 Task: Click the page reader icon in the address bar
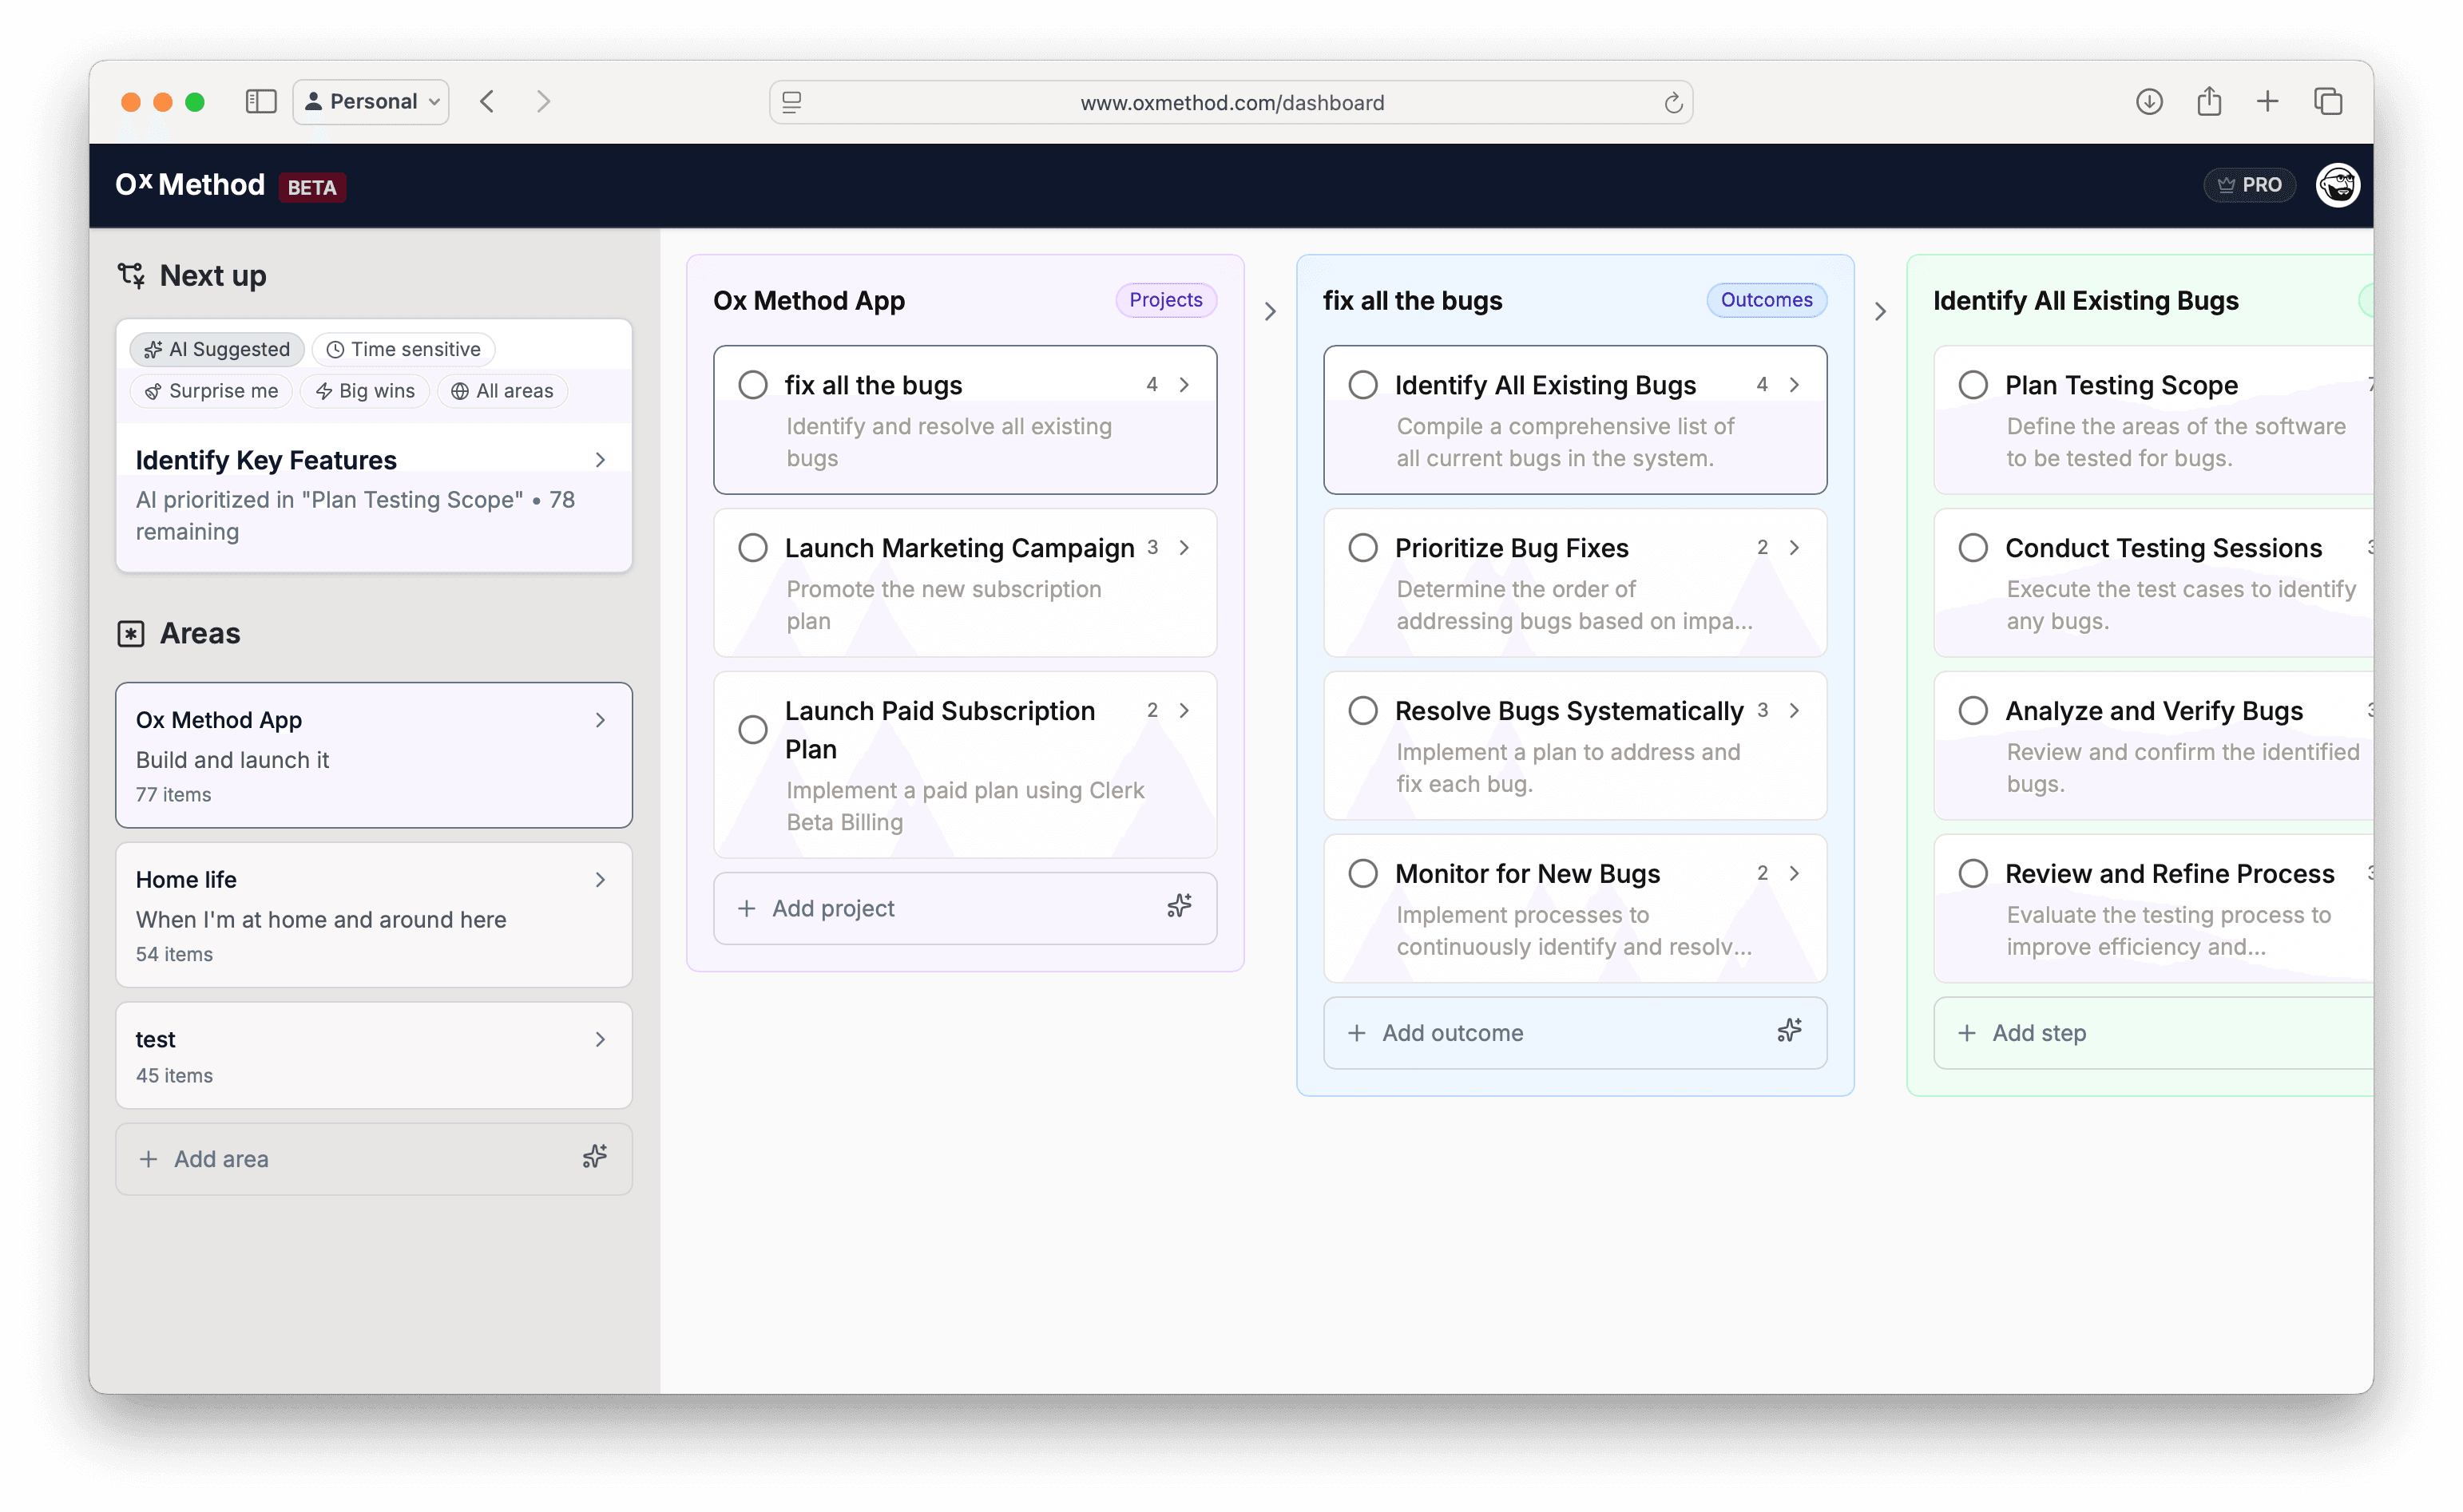[792, 102]
